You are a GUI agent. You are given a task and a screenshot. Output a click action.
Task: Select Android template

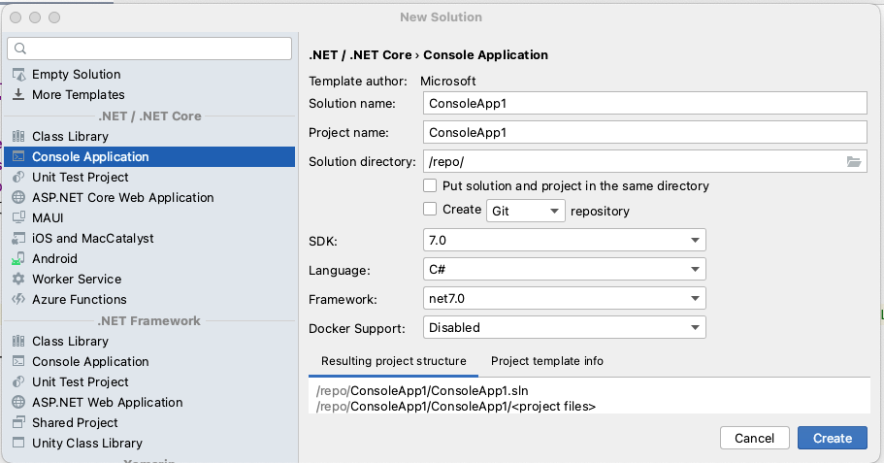149,258
